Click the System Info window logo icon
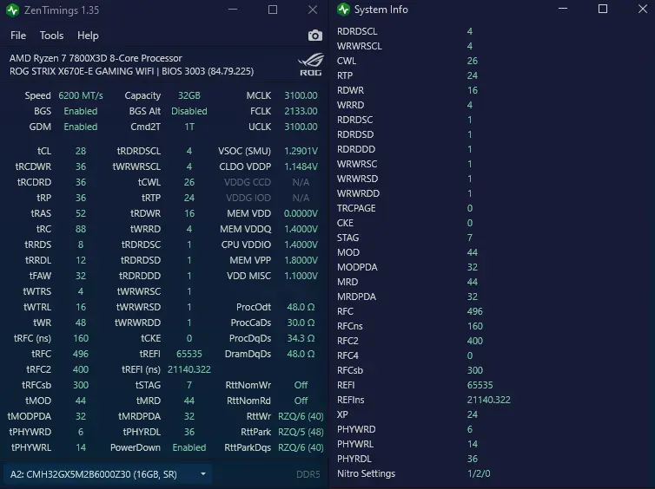 343,10
